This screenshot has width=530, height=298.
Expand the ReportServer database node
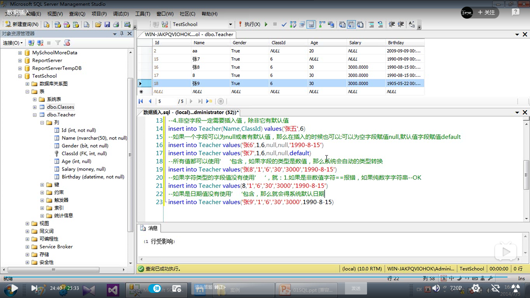pyautogui.click(x=20, y=60)
